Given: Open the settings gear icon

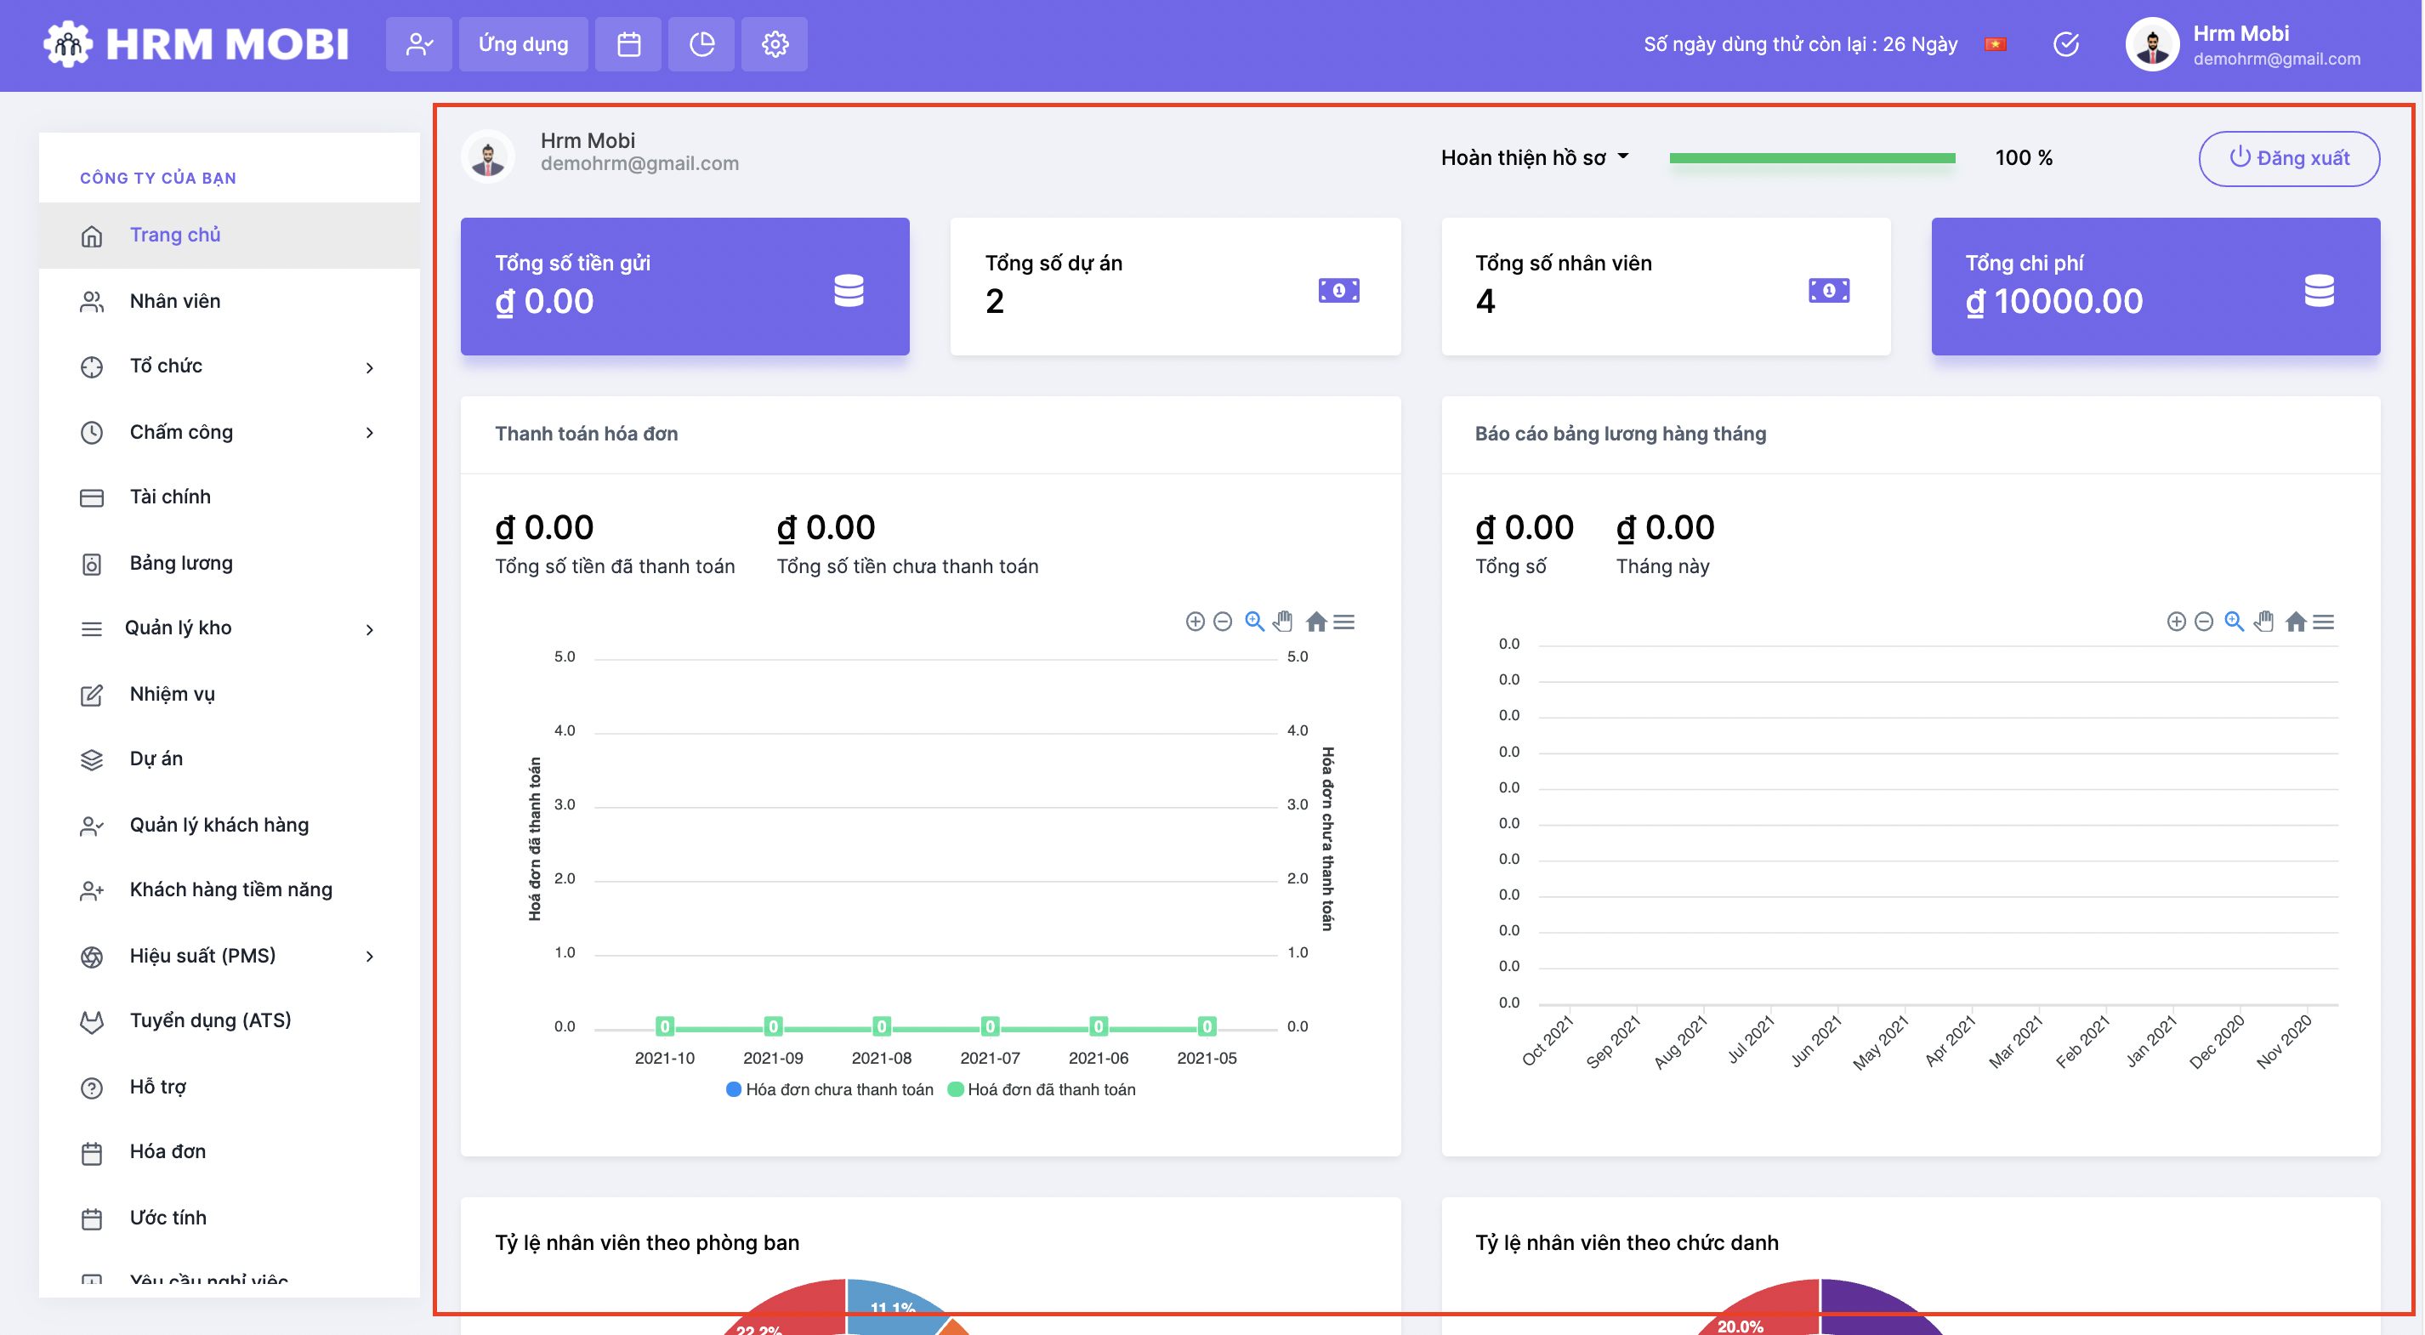Looking at the screenshot, I should [775, 44].
